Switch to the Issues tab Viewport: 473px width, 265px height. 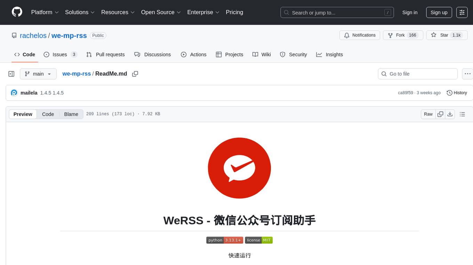60,54
